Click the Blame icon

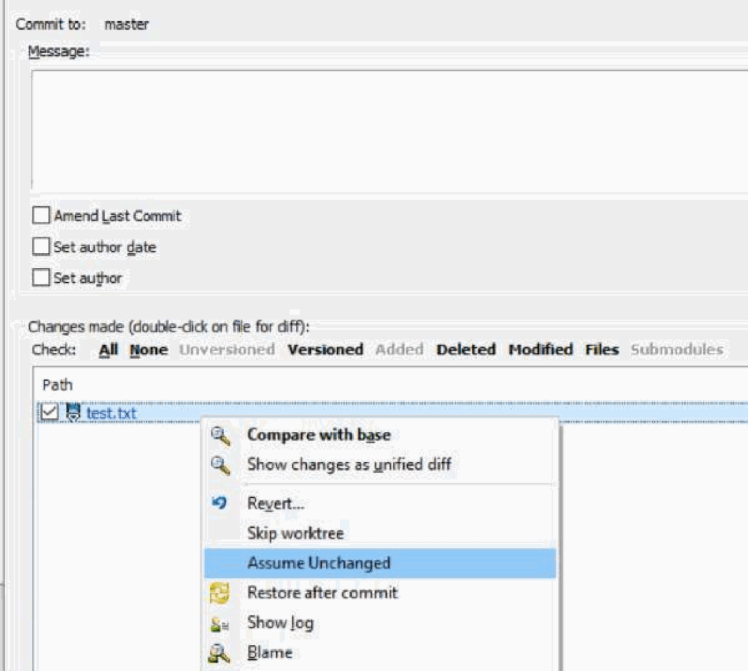(x=219, y=653)
